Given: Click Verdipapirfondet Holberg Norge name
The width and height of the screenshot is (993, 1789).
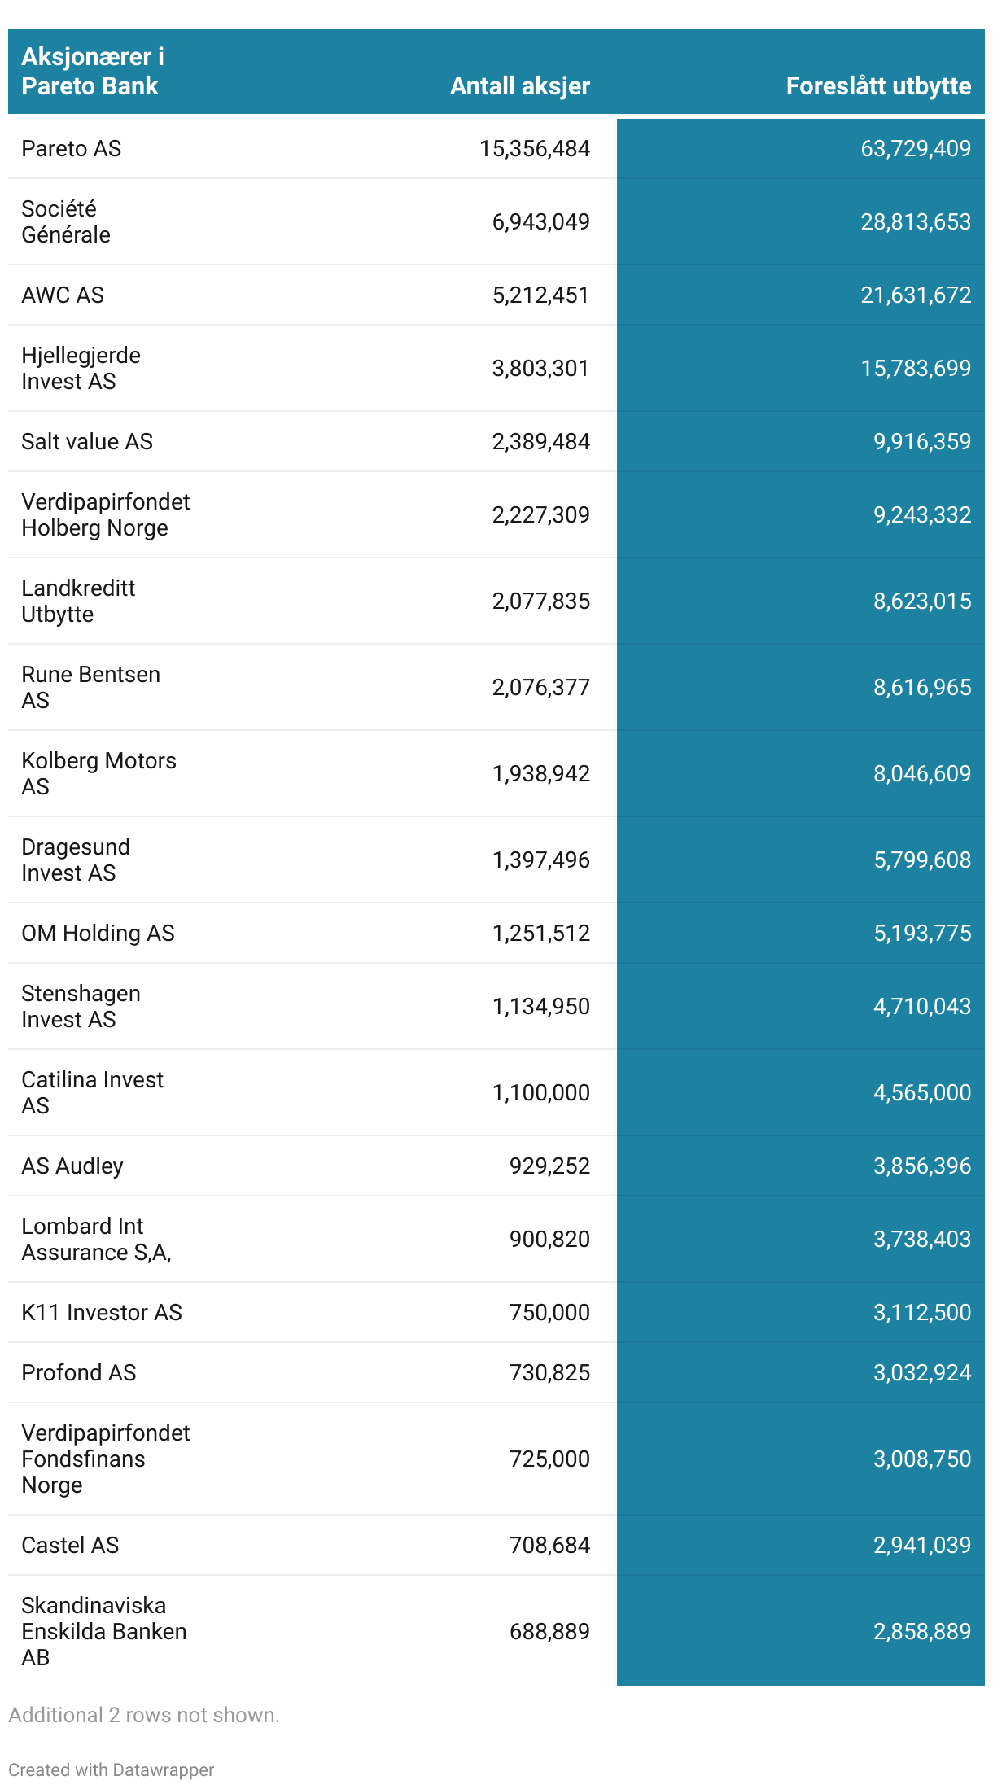Looking at the screenshot, I should point(105,514).
